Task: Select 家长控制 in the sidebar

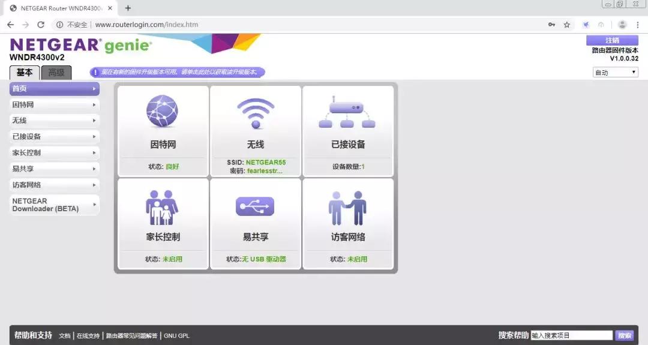Action: [x=55, y=152]
